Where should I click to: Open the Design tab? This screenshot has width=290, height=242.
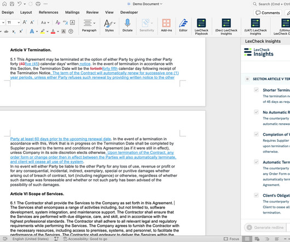(8, 13)
